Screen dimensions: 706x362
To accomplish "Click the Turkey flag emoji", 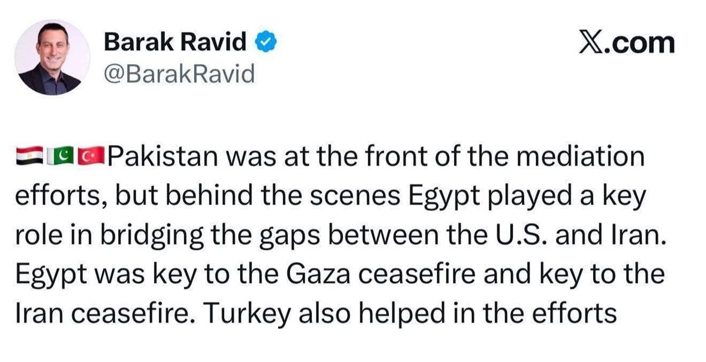I will click(x=91, y=157).
